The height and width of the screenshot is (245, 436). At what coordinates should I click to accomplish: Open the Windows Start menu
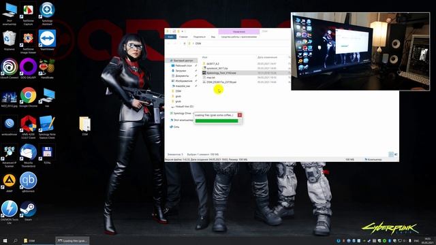click(5, 240)
